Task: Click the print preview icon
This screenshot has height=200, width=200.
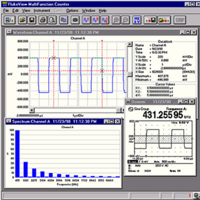Action: coord(52,20)
